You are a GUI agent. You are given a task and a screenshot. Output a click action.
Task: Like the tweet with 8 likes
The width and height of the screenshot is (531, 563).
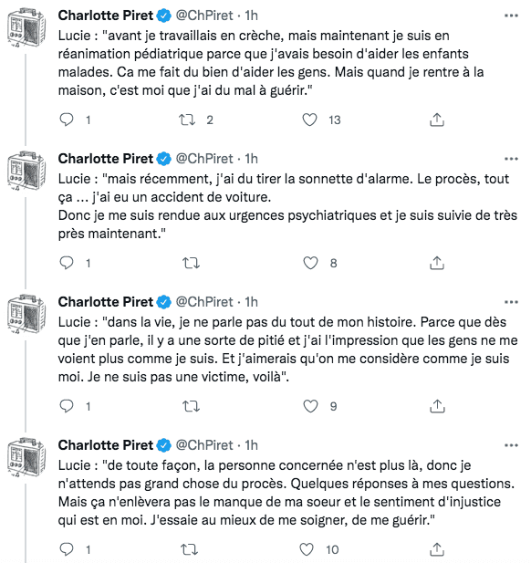tap(310, 263)
